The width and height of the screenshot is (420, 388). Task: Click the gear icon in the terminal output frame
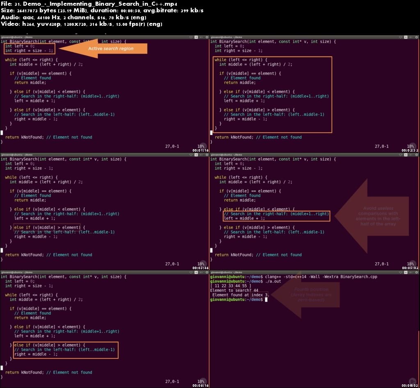416,272
